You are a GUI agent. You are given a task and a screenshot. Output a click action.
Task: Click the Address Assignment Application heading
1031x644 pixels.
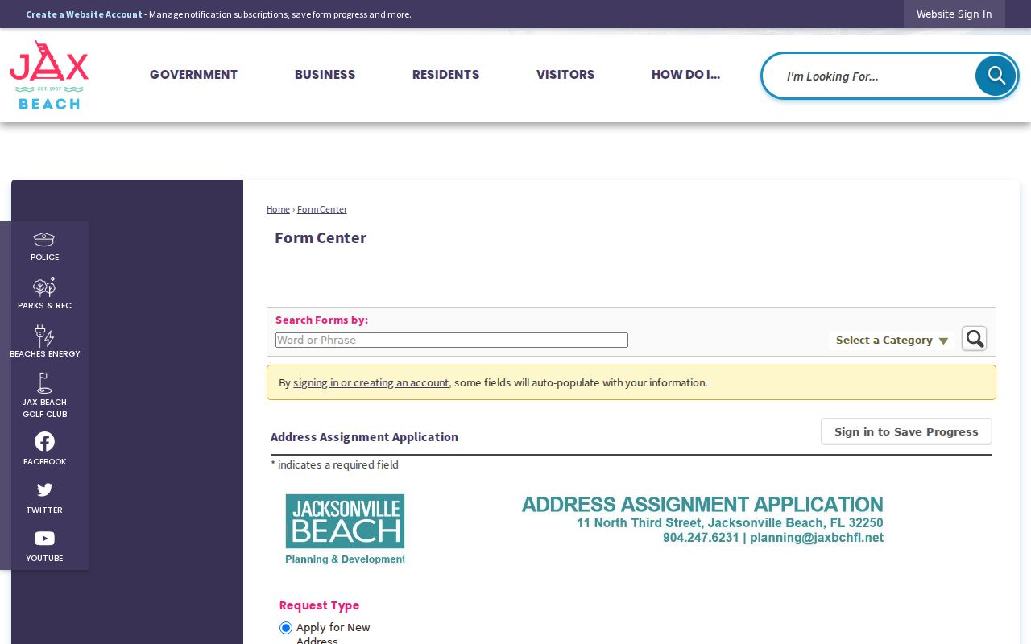(x=364, y=437)
